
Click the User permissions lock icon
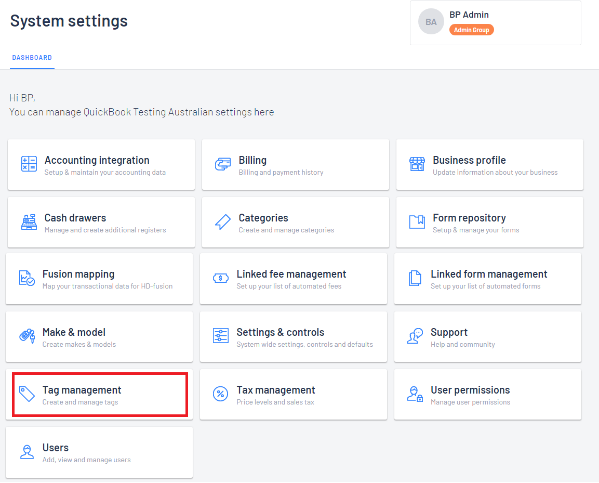415,394
